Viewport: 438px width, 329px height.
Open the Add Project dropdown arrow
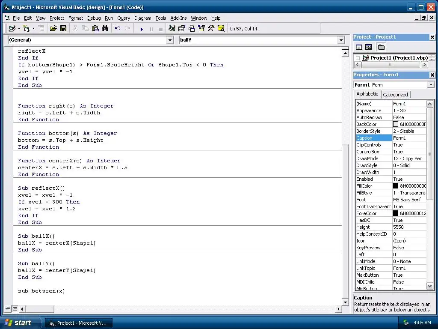(19, 29)
